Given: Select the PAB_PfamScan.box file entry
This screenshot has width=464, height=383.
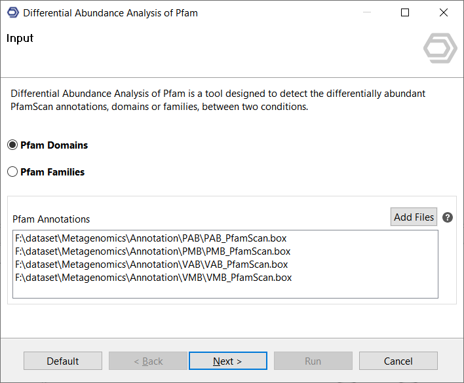Looking at the screenshot, I should (x=151, y=238).
